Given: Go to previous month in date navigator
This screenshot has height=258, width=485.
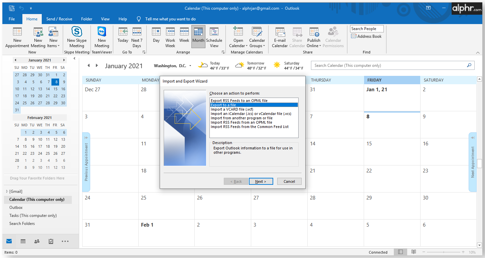Looking at the screenshot, I should click(x=15, y=60).
